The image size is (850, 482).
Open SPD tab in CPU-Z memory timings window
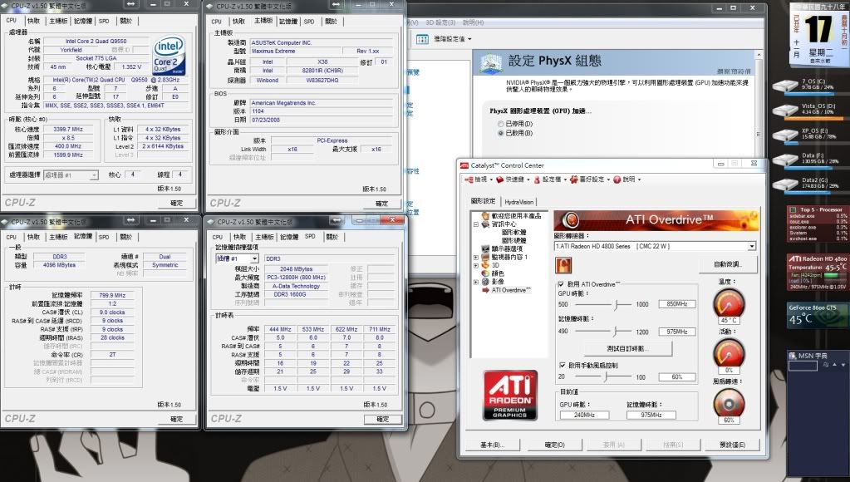[x=104, y=237]
